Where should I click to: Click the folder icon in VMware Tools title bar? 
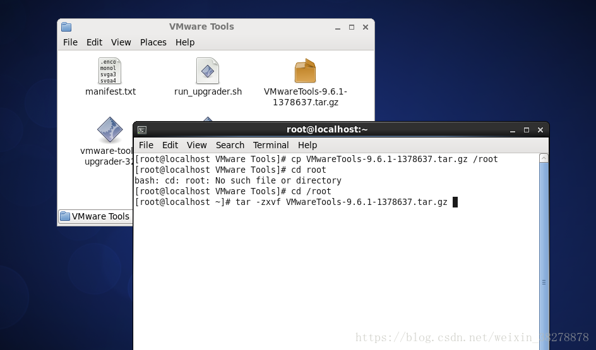tap(66, 26)
